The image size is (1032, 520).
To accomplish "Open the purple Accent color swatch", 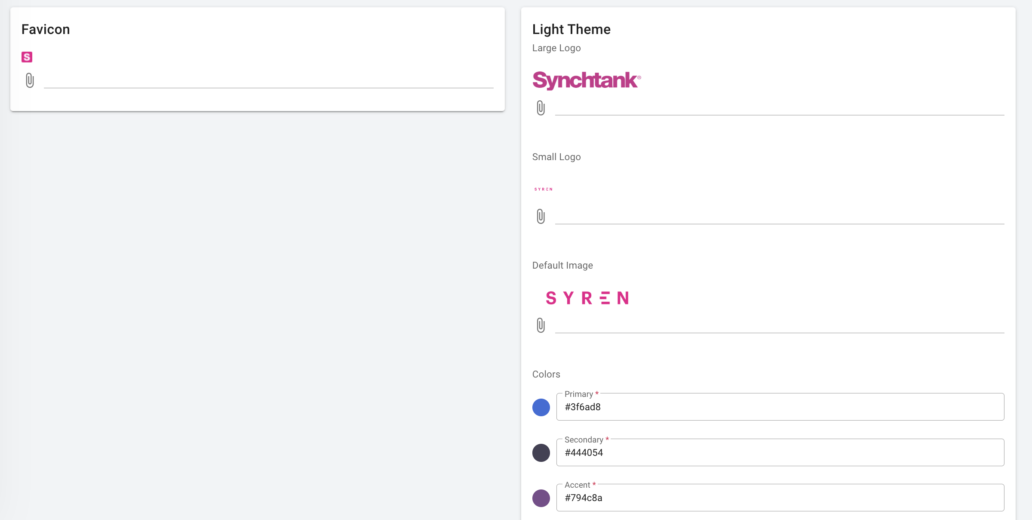I will tap(541, 498).
